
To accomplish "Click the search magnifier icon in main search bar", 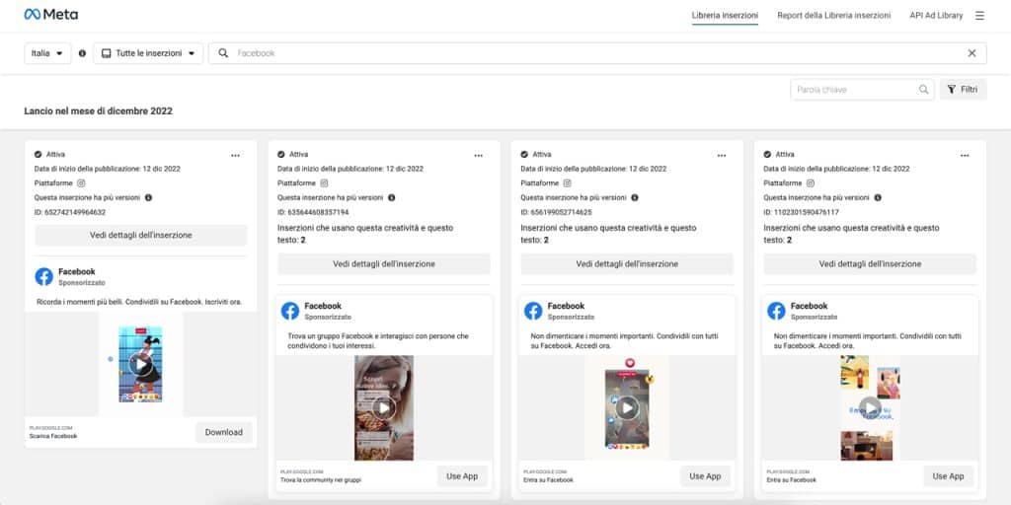I will pos(223,53).
